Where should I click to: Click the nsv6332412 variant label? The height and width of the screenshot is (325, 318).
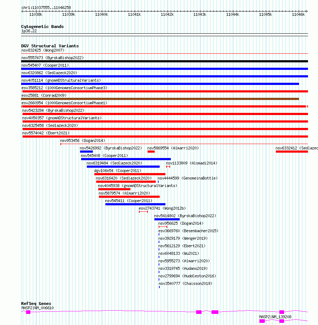point(297,148)
